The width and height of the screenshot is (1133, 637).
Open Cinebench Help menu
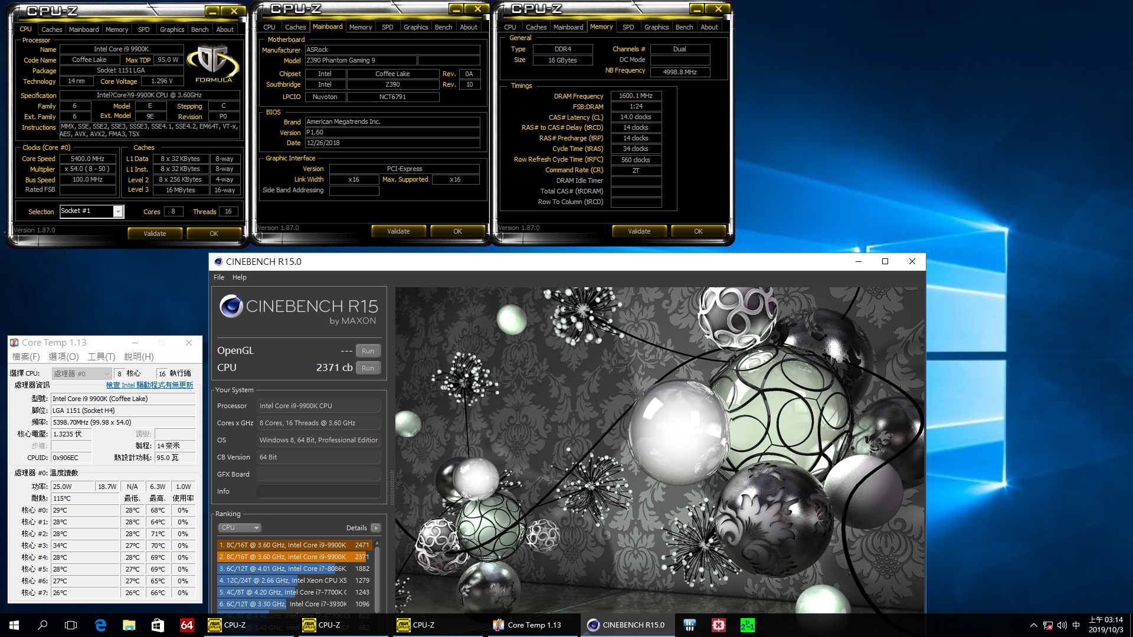239,277
